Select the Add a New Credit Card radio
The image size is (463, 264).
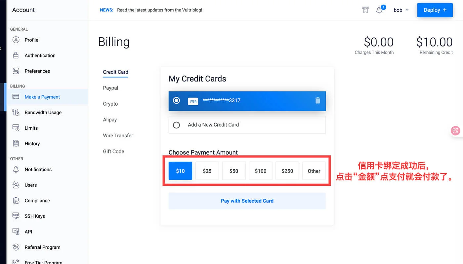tap(177, 125)
